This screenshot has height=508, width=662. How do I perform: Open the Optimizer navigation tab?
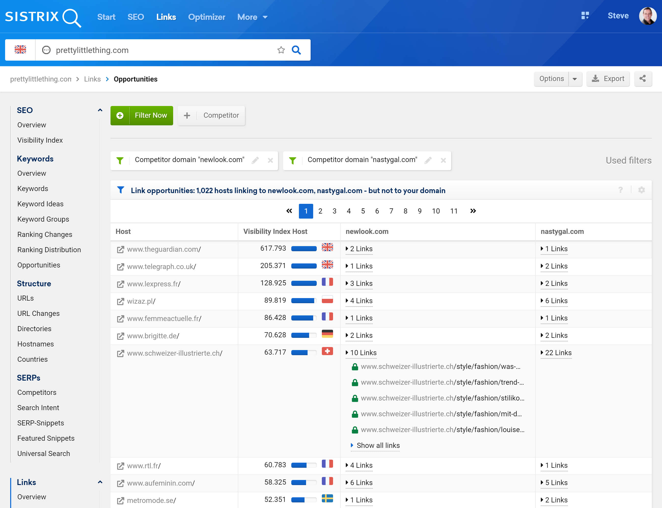pyautogui.click(x=207, y=17)
